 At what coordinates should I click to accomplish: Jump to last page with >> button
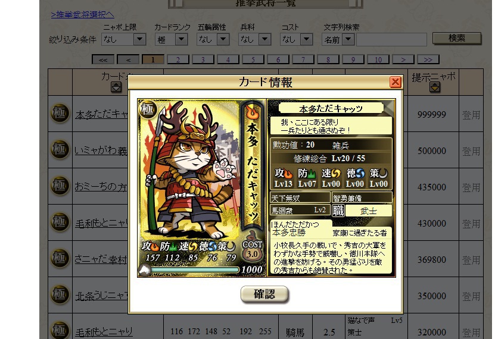click(428, 59)
